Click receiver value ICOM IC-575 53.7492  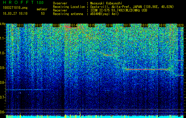point(119,10)
